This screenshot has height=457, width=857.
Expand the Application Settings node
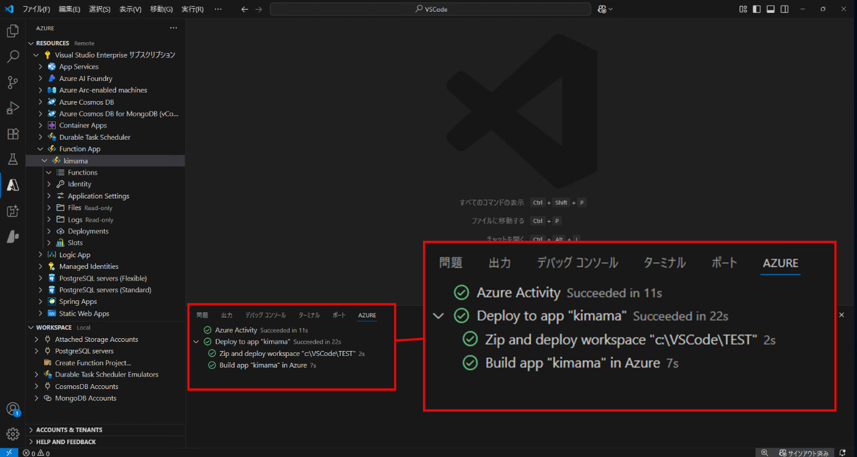click(49, 196)
